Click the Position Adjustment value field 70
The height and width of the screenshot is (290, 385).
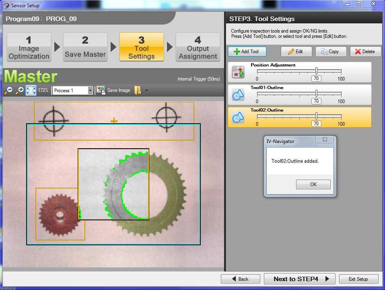pos(316,79)
